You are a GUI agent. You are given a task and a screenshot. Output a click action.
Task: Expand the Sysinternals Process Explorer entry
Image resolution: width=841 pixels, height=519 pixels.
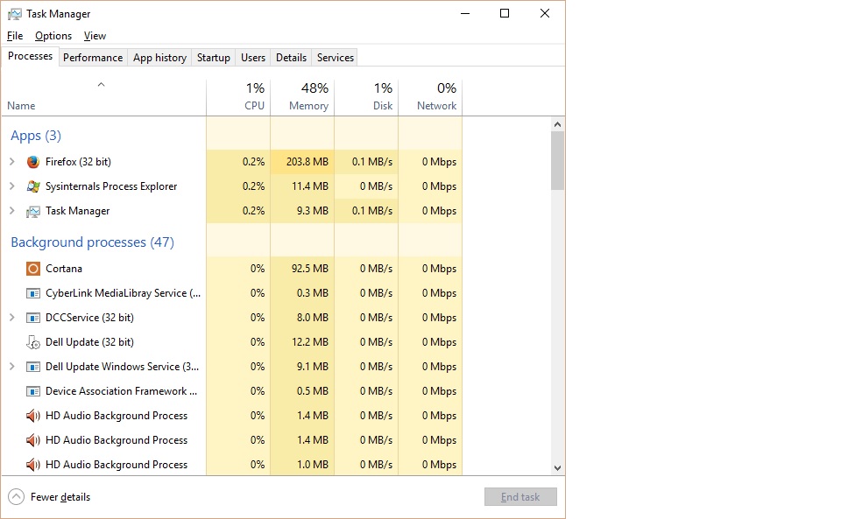[12, 186]
